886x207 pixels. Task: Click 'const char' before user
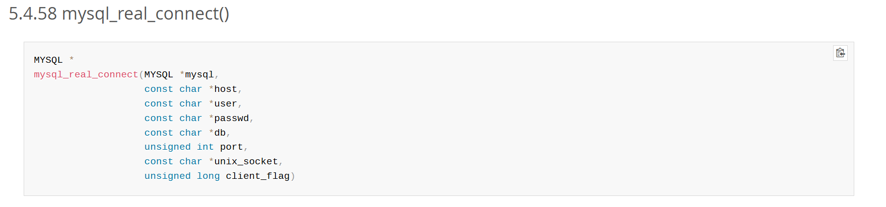[x=173, y=103]
